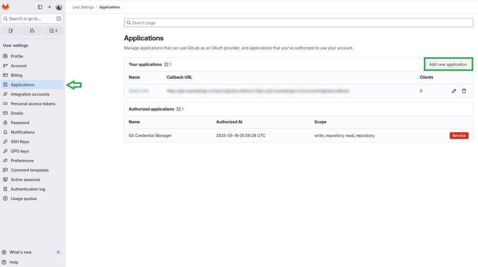Click User Settings breadcrumb link
Viewport: 478px width, 267px height.
pyautogui.click(x=83, y=7)
